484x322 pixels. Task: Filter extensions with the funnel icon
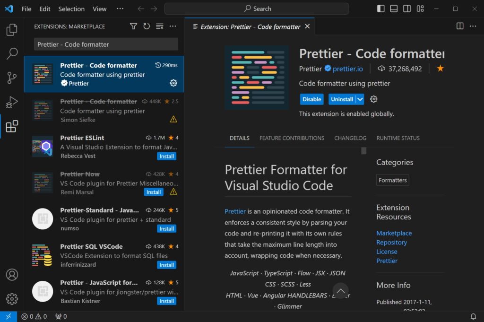coord(133,26)
